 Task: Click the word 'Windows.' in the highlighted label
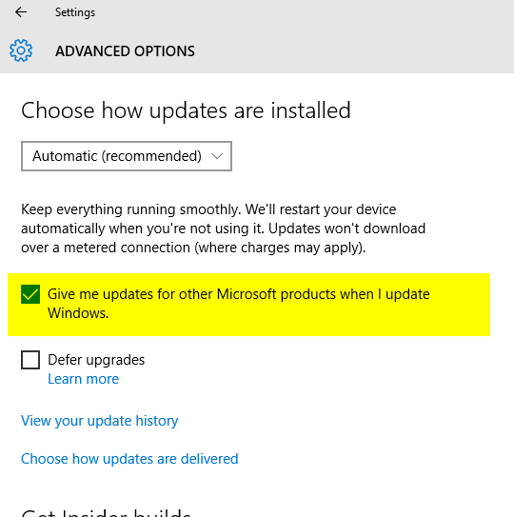[x=78, y=313]
